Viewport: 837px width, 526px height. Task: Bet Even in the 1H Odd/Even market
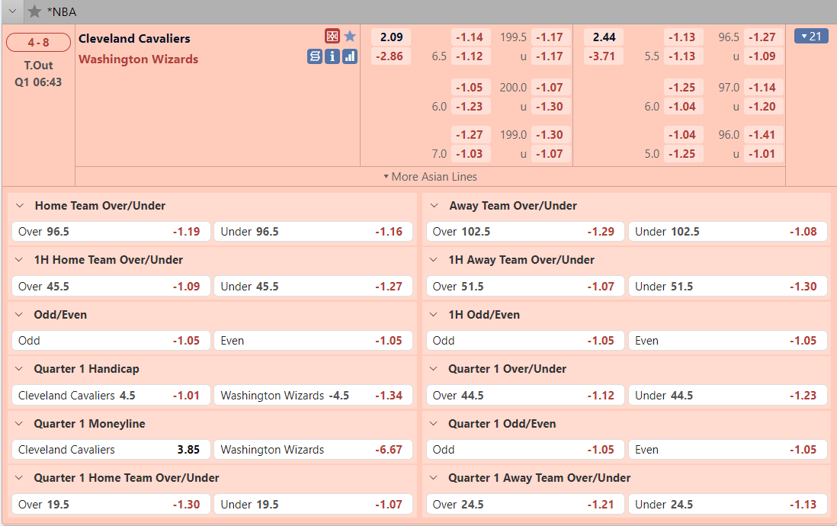tap(727, 341)
